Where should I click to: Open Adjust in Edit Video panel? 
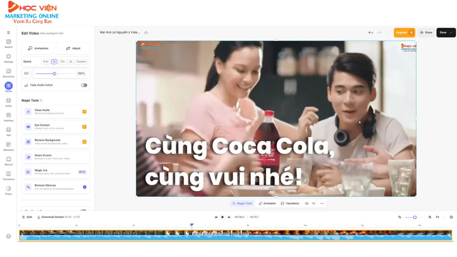tap(73, 48)
